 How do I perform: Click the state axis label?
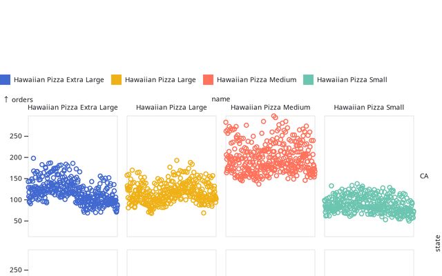click(437, 244)
